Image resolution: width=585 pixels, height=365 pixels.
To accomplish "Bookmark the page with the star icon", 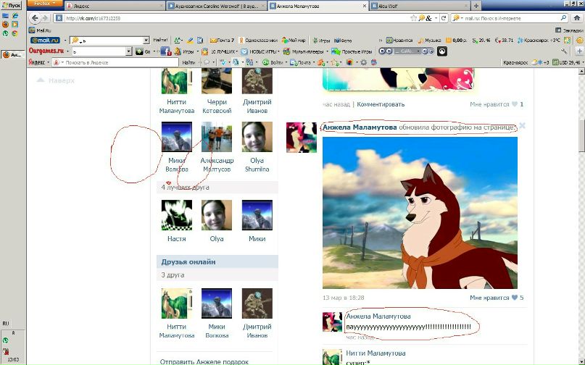I will (x=413, y=18).
